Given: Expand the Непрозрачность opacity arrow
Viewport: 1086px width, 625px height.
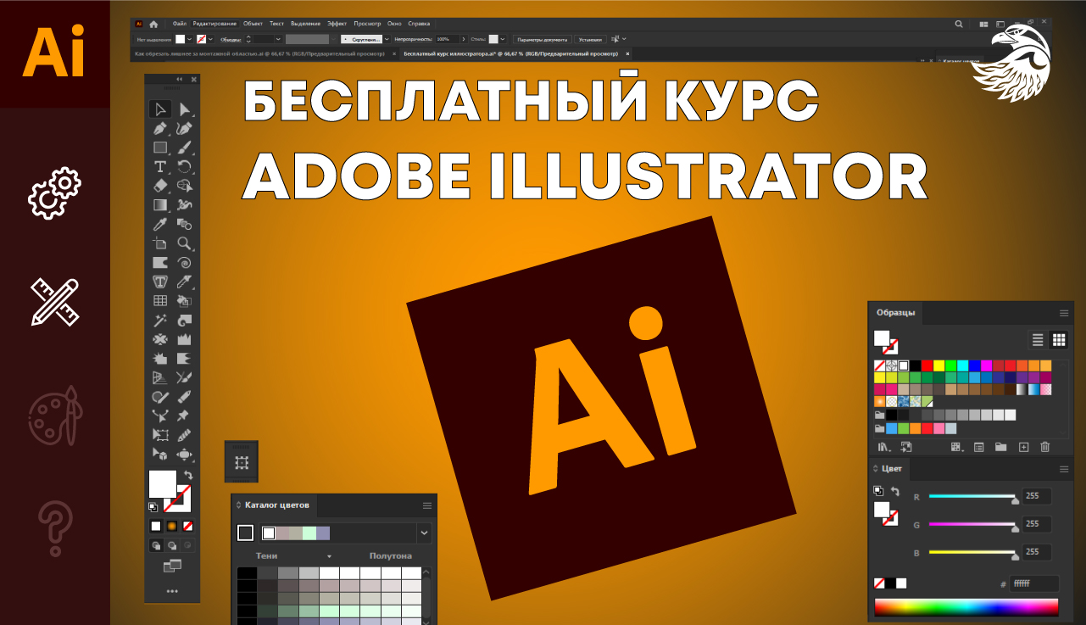Looking at the screenshot, I should pos(465,39).
